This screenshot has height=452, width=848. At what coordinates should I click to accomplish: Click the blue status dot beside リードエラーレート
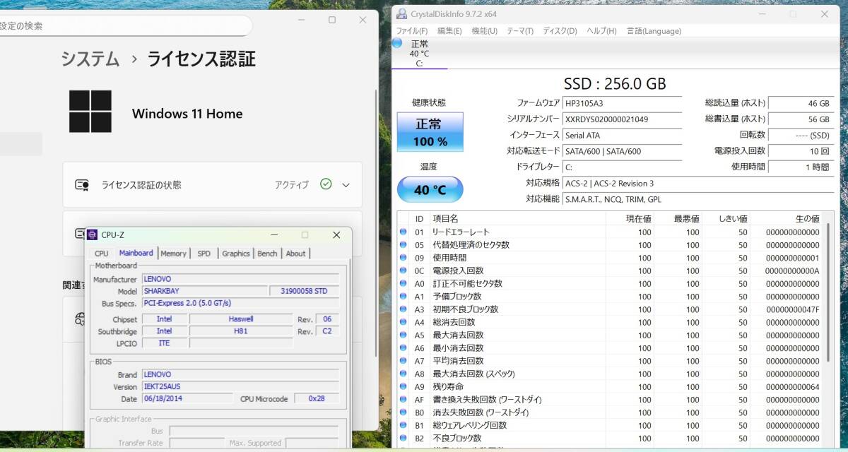pyautogui.click(x=402, y=231)
